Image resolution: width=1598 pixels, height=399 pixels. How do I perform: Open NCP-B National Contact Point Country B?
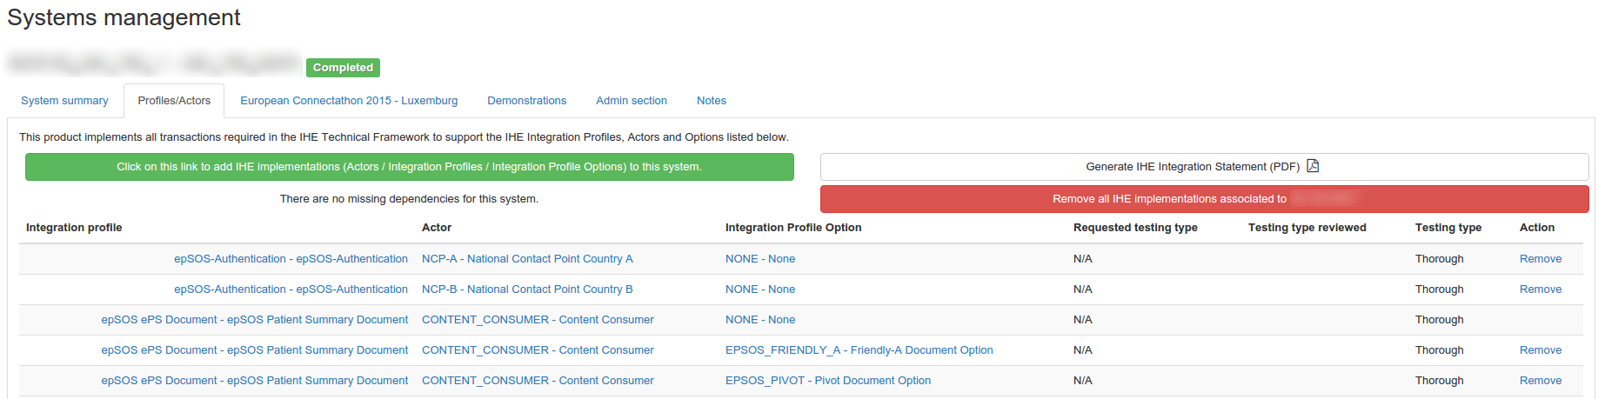[527, 289]
